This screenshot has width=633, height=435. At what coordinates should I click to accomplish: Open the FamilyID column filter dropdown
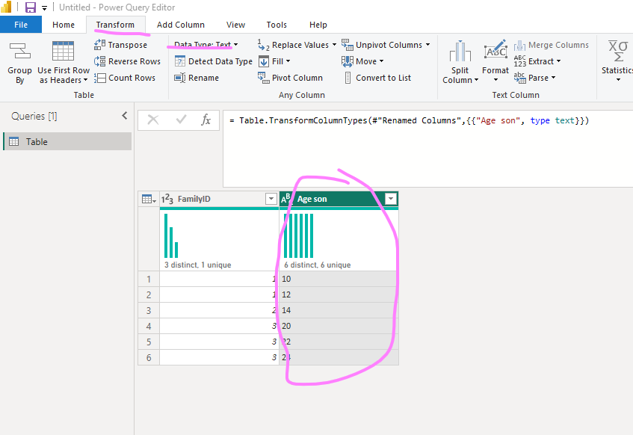(271, 199)
